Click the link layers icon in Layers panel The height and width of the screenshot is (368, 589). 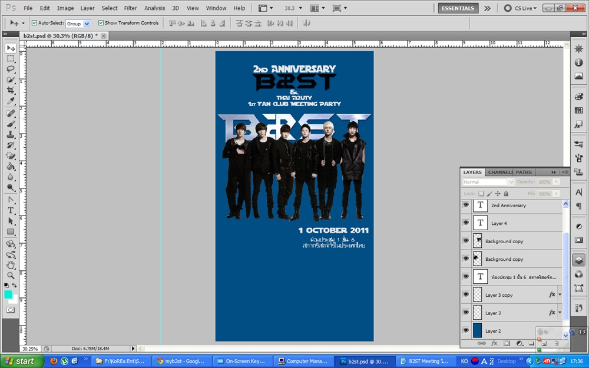point(481,343)
